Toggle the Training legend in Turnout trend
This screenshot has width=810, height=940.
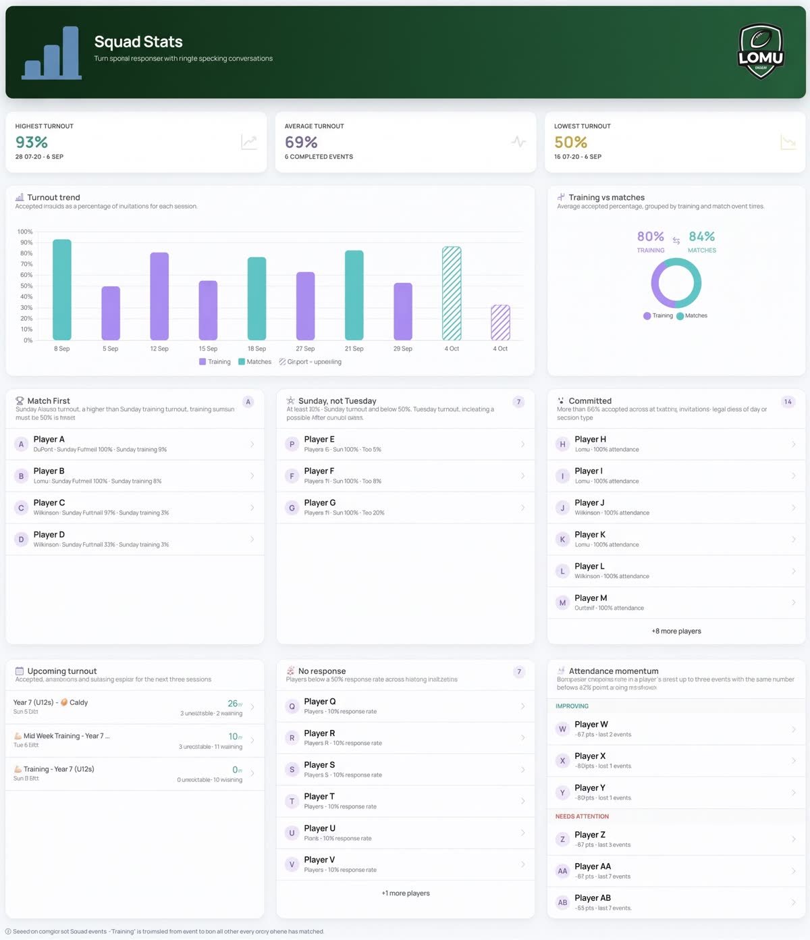click(x=215, y=362)
